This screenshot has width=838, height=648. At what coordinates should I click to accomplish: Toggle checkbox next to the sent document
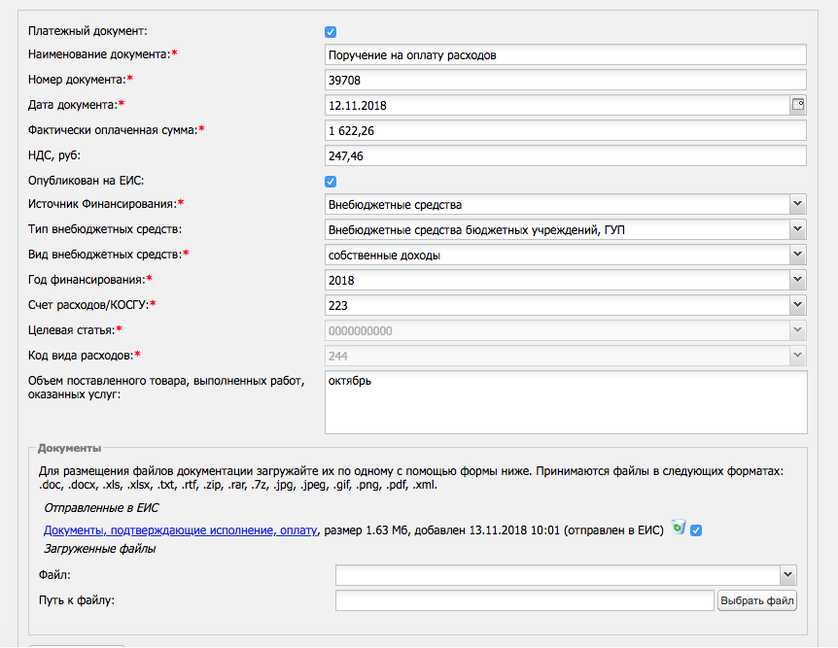[696, 529]
